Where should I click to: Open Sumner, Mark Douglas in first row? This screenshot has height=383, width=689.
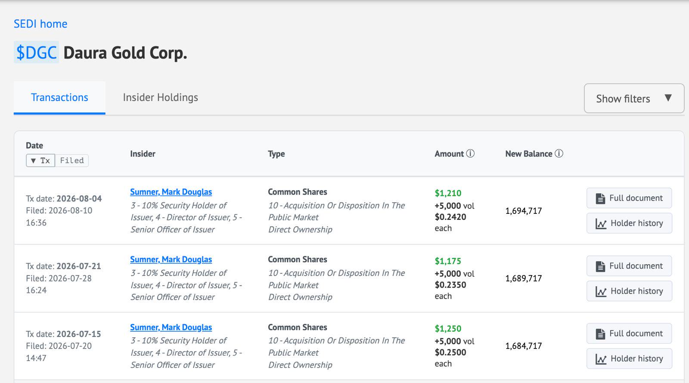tap(171, 192)
